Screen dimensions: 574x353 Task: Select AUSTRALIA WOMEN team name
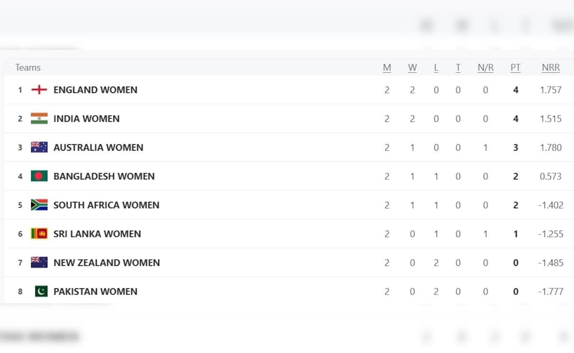98,147
